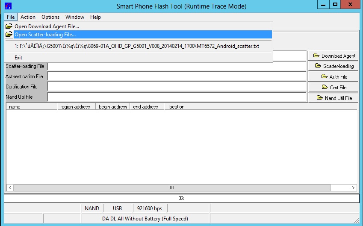Image resolution: width=363 pixels, height=226 pixels.
Task: Open the File menu
Action: (11, 17)
